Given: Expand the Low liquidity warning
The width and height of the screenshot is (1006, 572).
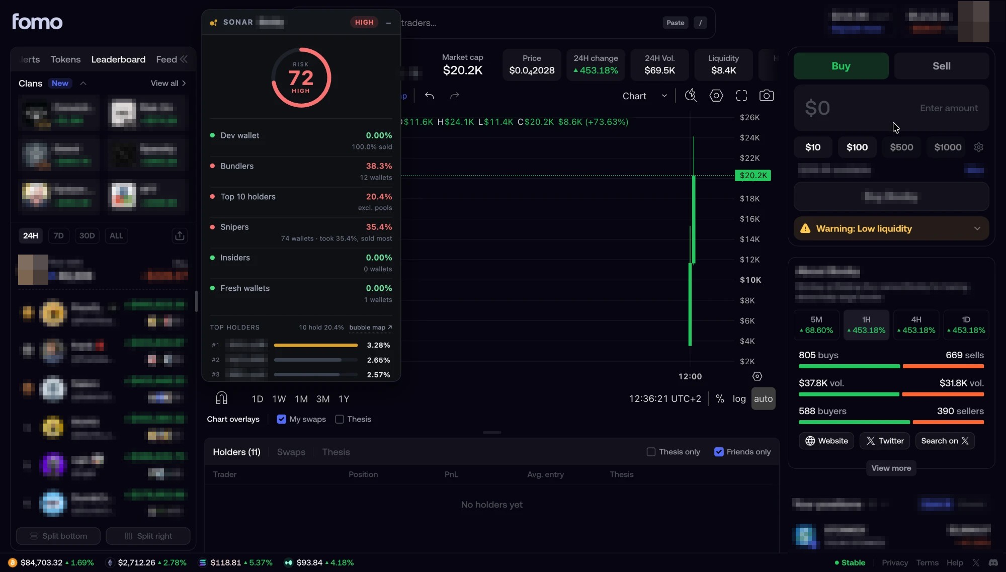Looking at the screenshot, I should click(977, 228).
